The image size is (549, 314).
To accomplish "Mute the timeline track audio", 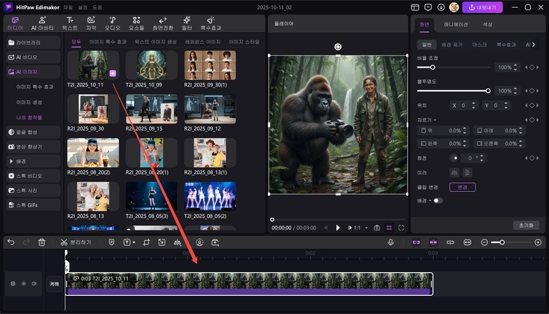I will (34, 283).
